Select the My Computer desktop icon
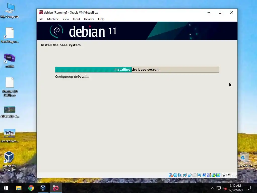Viewport: 257px width, 193px height. coord(10,11)
